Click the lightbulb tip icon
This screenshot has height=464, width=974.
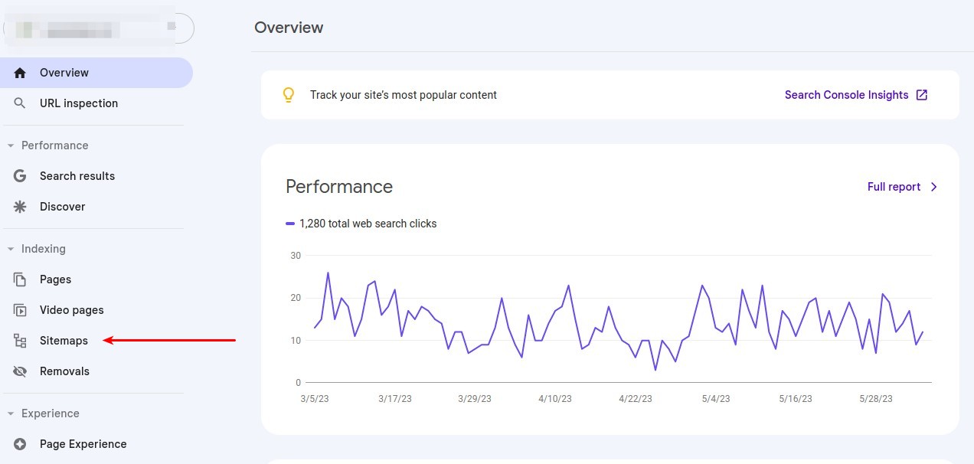point(289,95)
